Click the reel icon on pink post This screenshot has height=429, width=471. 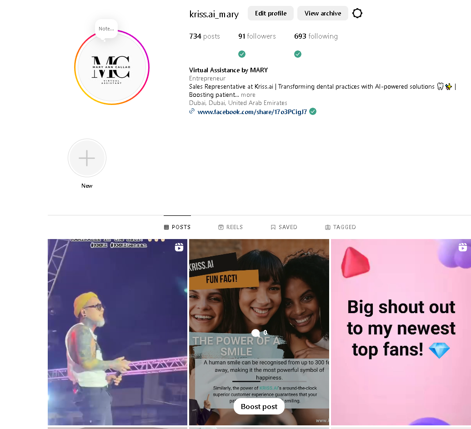tap(463, 247)
